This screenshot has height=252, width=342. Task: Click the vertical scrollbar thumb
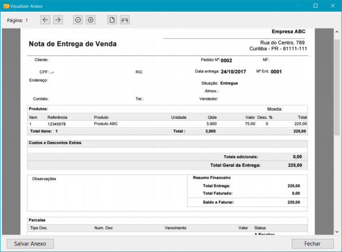click(337, 88)
